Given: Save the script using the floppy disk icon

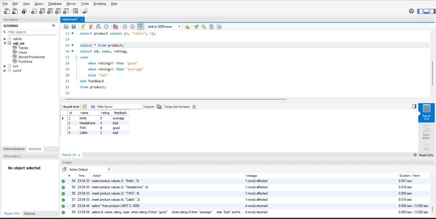Looking at the screenshot, I should (74, 26).
